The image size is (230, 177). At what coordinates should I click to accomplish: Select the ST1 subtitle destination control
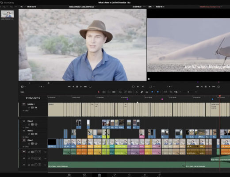pyautogui.click(x=24, y=104)
